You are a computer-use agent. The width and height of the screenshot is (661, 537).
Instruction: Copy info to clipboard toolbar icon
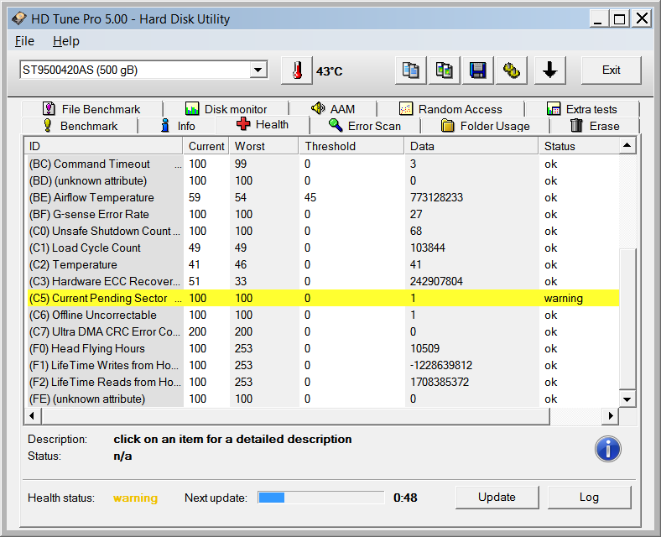(x=410, y=70)
